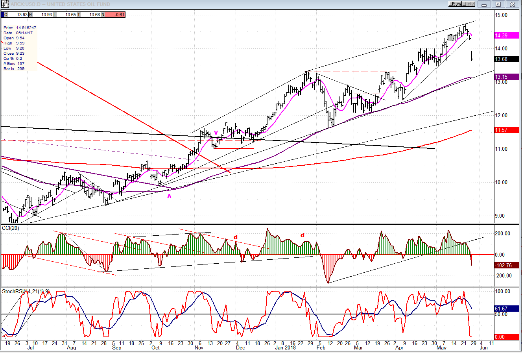Screen dimensions: 522x353
Task: Select the CCI(20) indicator label
Action: 11,228
